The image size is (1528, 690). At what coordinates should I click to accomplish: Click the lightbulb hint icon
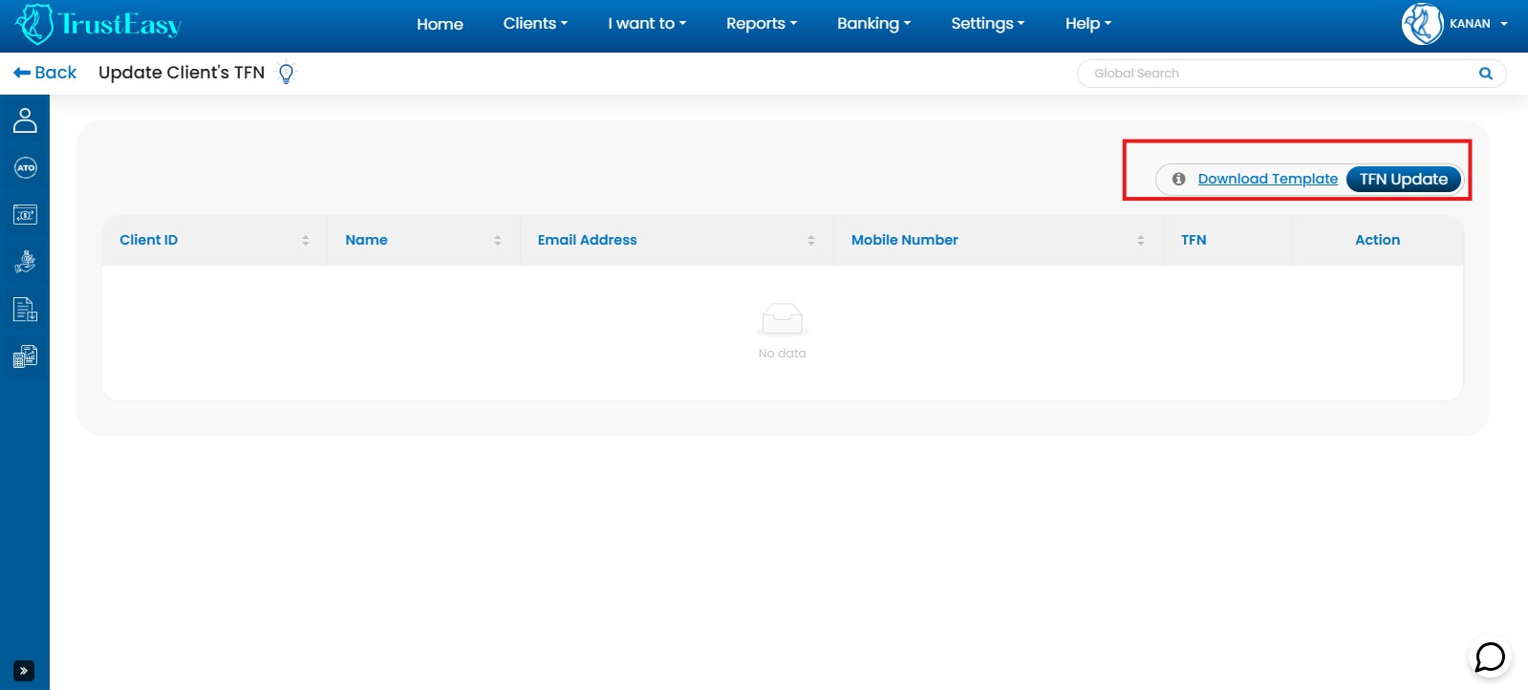tap(286, 74)
